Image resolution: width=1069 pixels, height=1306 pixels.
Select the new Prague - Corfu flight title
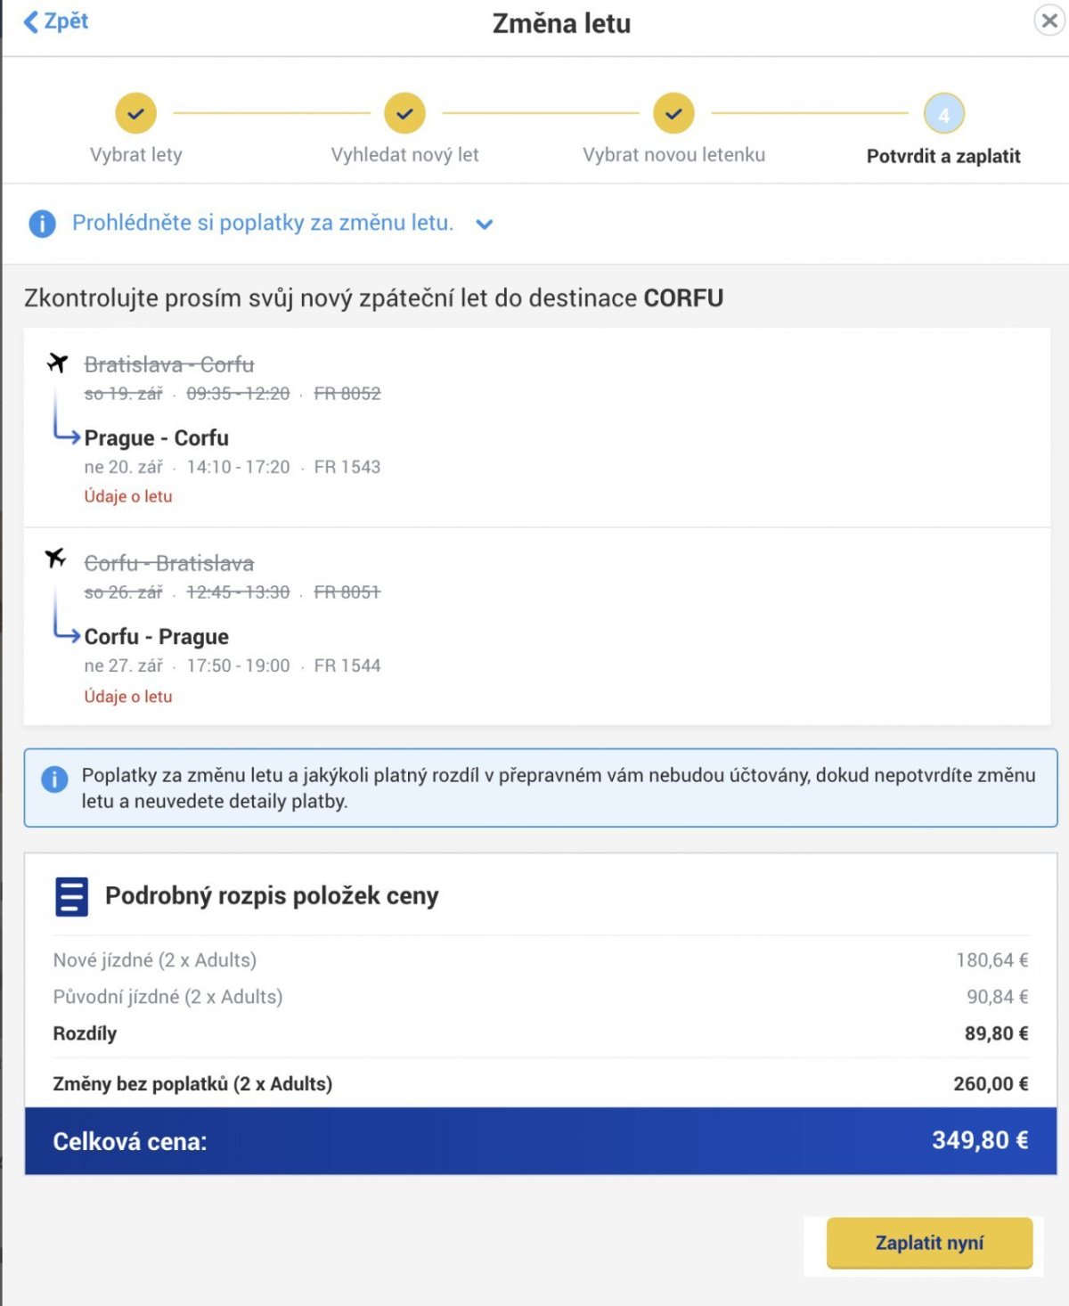[156, 438]
